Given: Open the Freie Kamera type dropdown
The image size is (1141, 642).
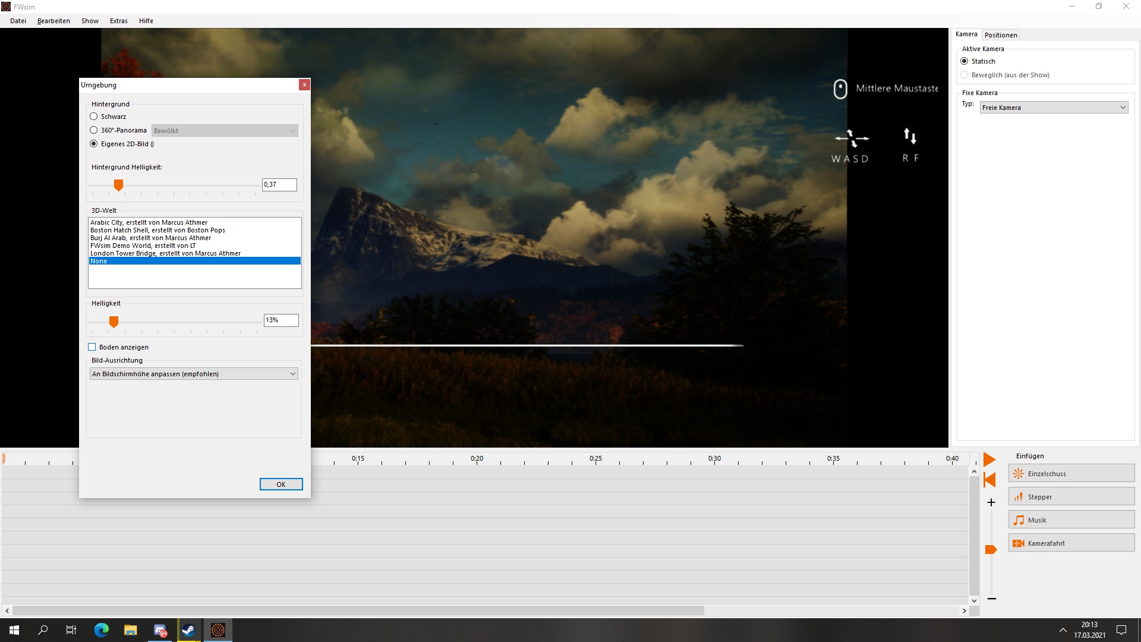Looking at the screenshot, I should pyautogui.click(x=1054, y=108).
